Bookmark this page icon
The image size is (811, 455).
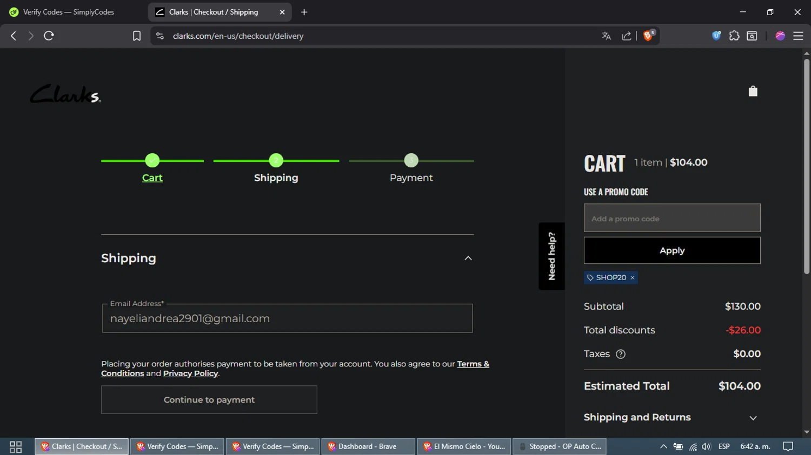(x=137, y=36)
